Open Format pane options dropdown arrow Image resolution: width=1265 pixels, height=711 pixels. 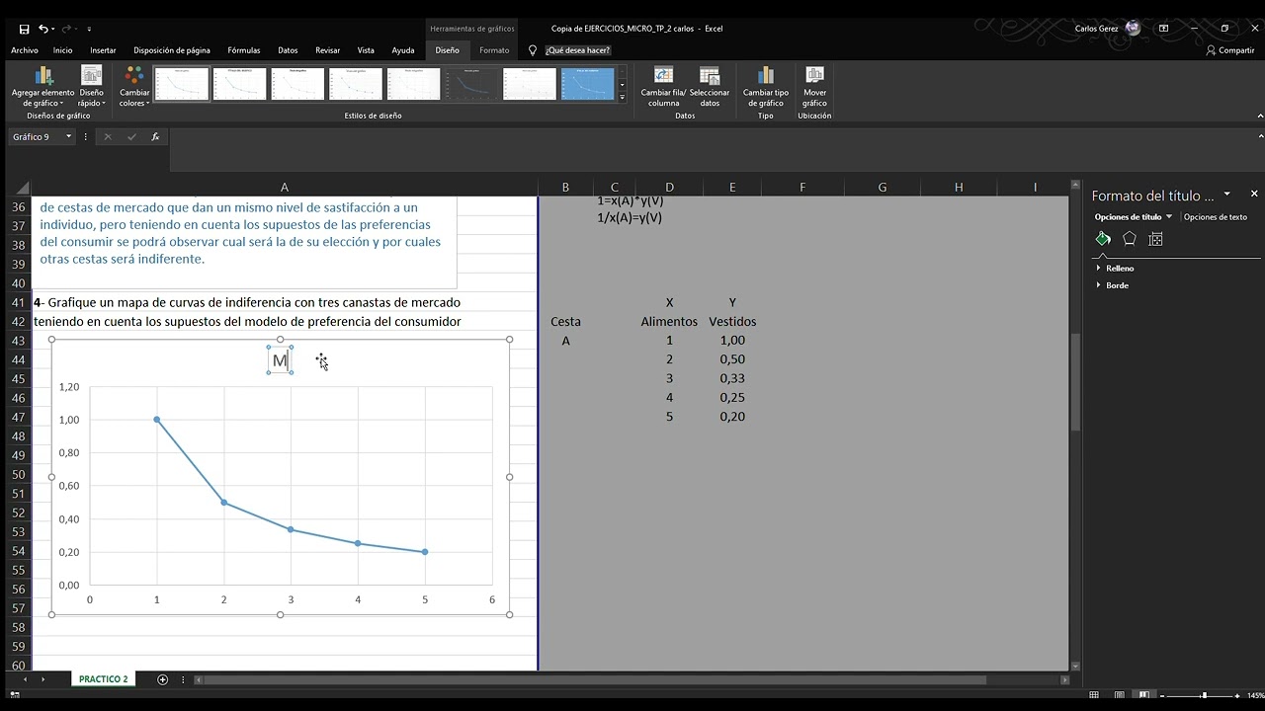1227,195
